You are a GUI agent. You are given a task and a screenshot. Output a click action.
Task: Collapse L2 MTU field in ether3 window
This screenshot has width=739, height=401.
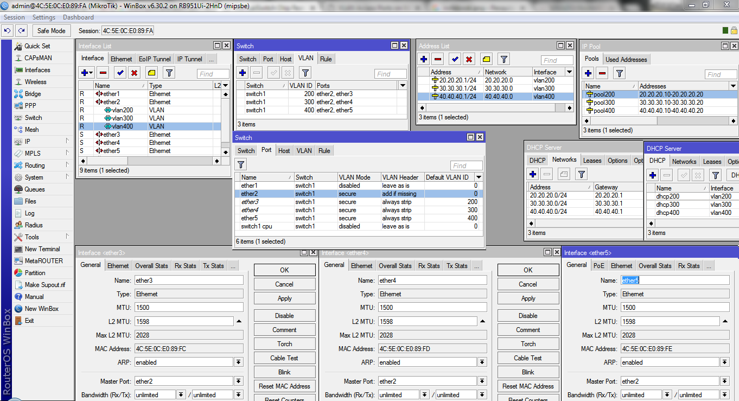point(239,322)
